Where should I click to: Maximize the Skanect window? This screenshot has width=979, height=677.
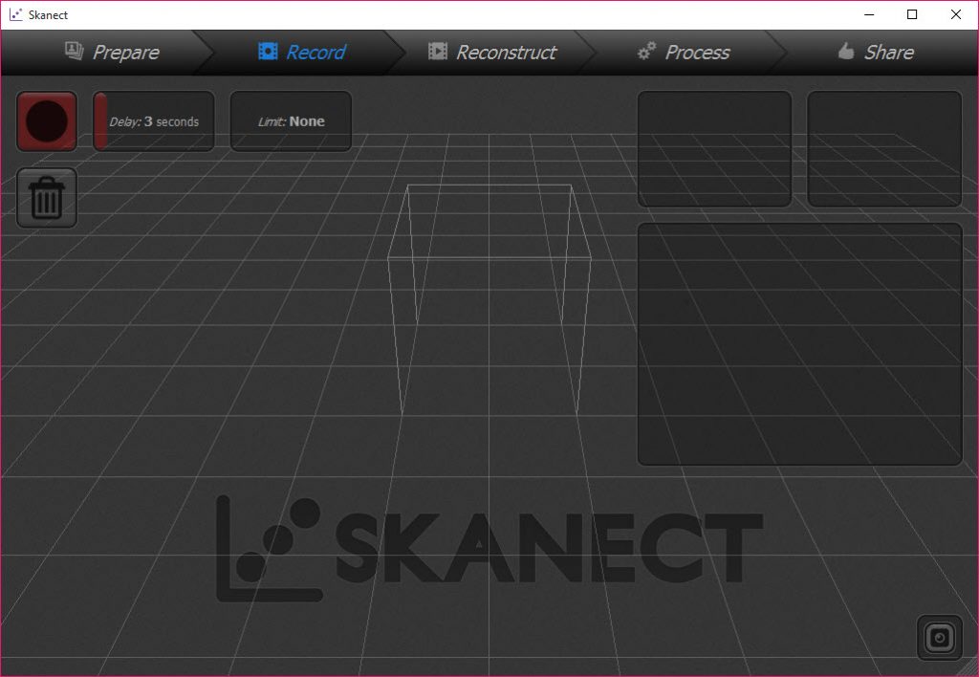912,14
